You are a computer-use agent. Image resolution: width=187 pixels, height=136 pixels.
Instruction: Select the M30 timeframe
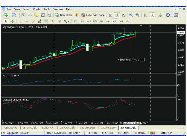[95, 21]
